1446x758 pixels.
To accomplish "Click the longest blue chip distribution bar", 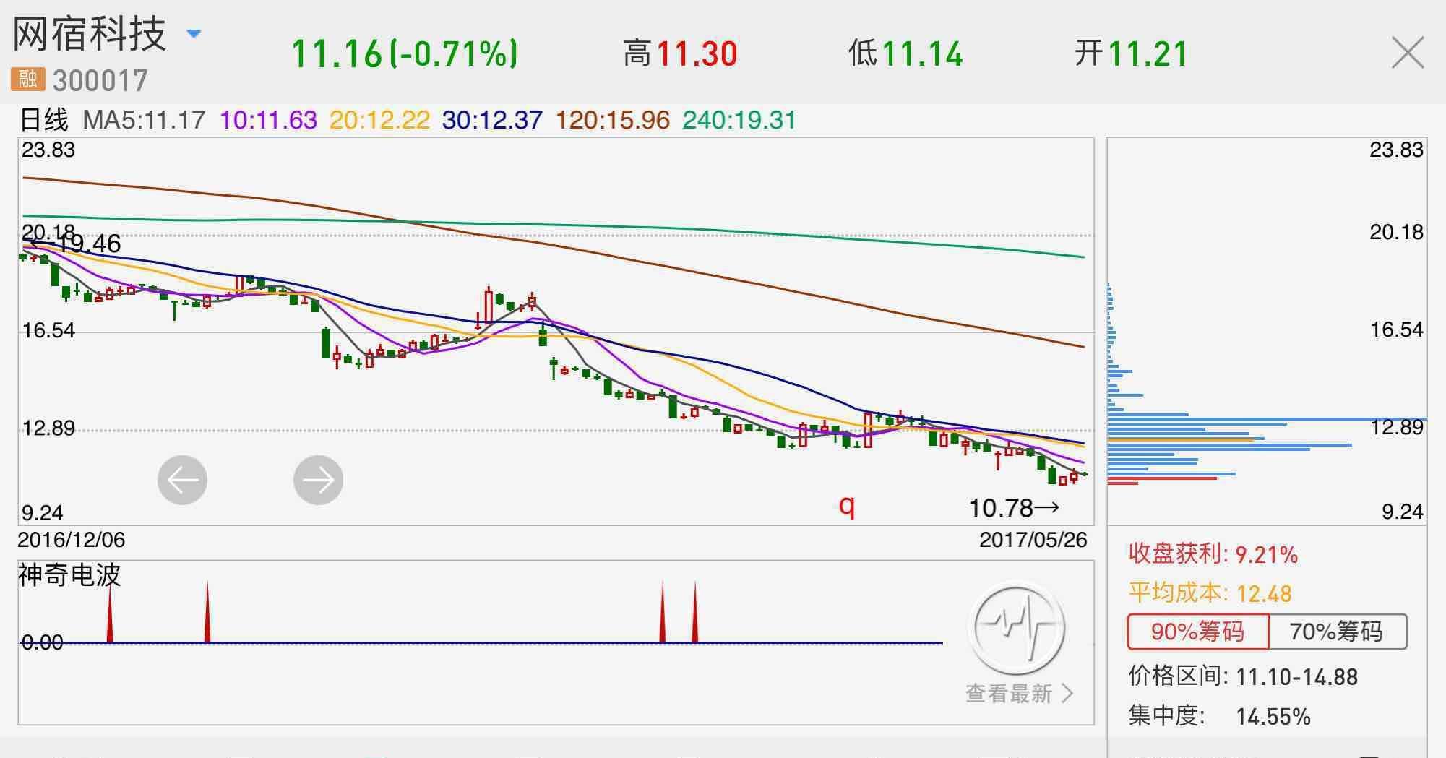I will pos(1267,418).
